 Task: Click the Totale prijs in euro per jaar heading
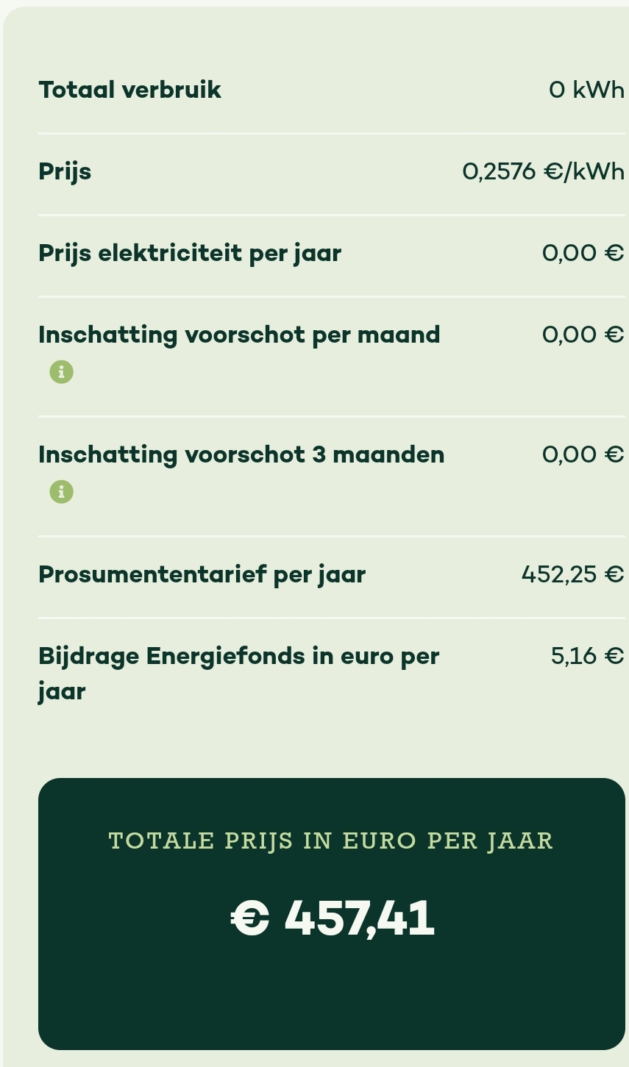click(x=330, y=841)
